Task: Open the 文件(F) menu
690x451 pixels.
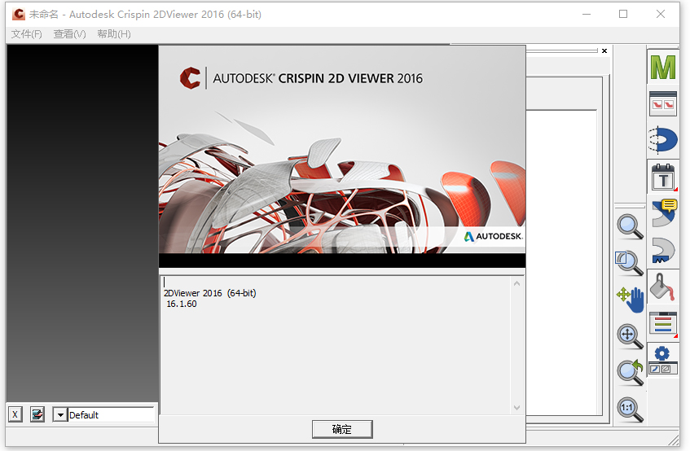Action: (26, 34)
